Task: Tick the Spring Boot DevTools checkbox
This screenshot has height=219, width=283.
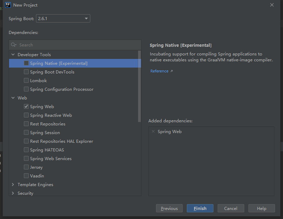Action: point(26,72)
